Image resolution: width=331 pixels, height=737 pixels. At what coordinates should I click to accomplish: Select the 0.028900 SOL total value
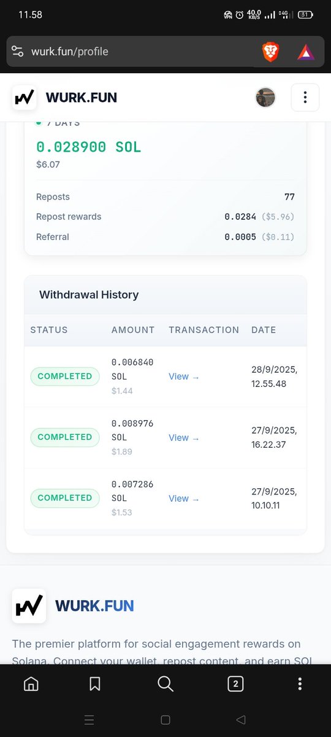[x=89, y=147]
